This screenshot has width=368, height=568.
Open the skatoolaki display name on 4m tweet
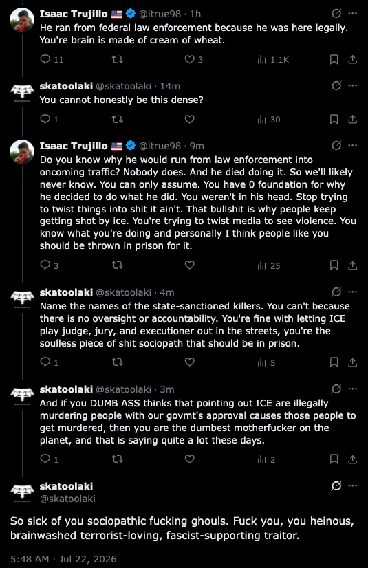pyautogui.click(x=66, y=292)
